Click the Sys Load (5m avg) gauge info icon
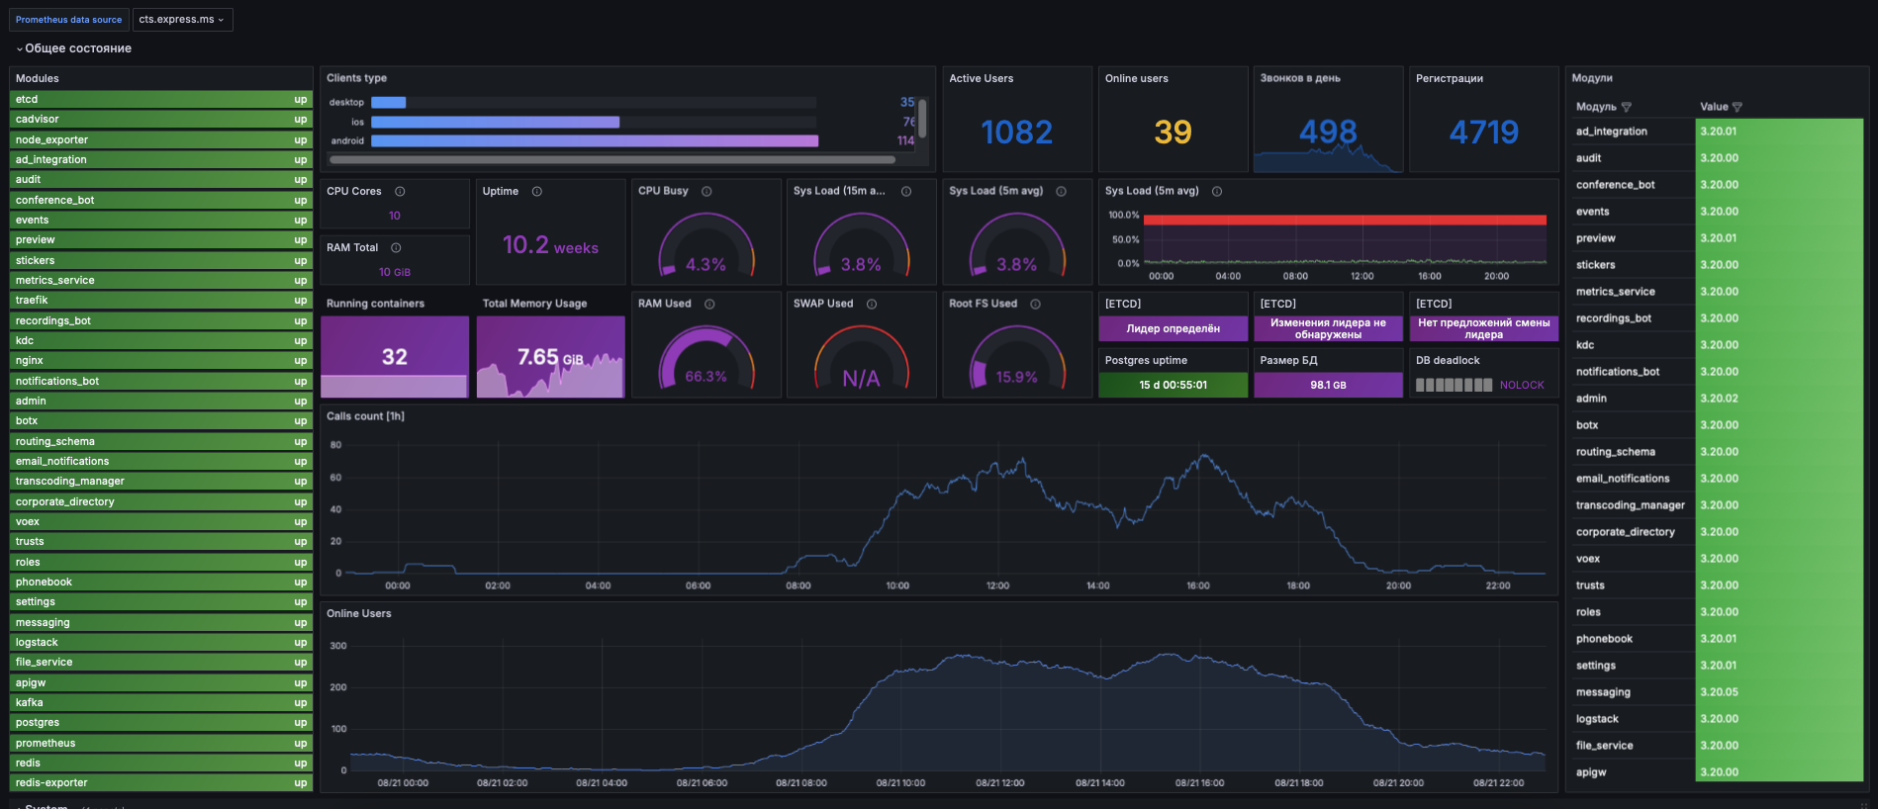 1062,191
